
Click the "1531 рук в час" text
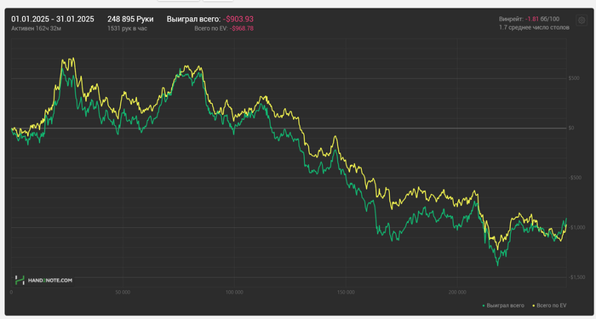point(127,28)
